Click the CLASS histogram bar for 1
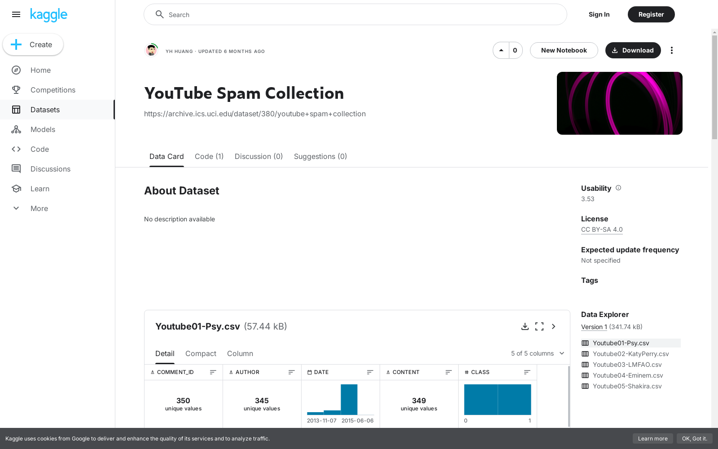The width and height of the screenshot is (718, 449). point(514,399)
